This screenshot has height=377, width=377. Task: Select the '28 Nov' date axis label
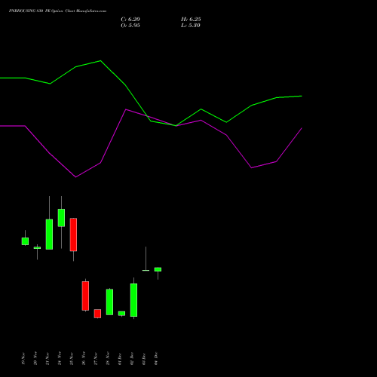click(108, 358)
